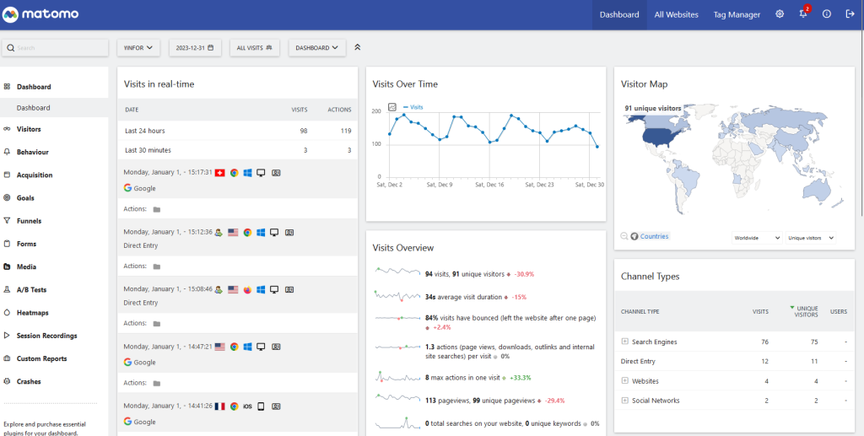The height and width of the screenshot is (436, 864).
Task: Open the YINFOR website selector dropdown
Action: pyautogui.click(x=138, y=48)
